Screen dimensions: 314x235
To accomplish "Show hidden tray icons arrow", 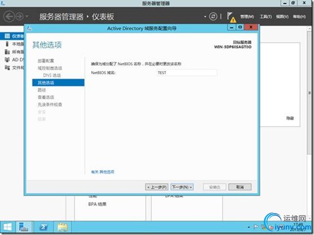I will pos(249,227).
